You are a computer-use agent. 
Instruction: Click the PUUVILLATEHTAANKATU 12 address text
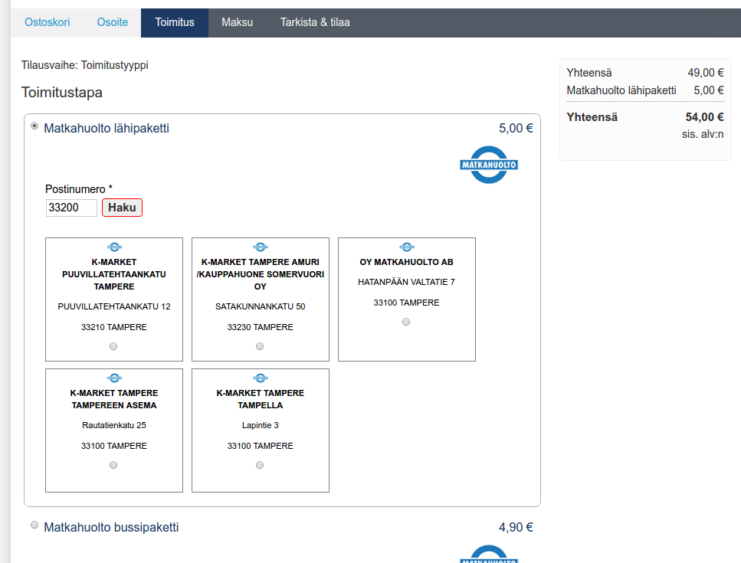pyautogui.click(x=114, y=306)
